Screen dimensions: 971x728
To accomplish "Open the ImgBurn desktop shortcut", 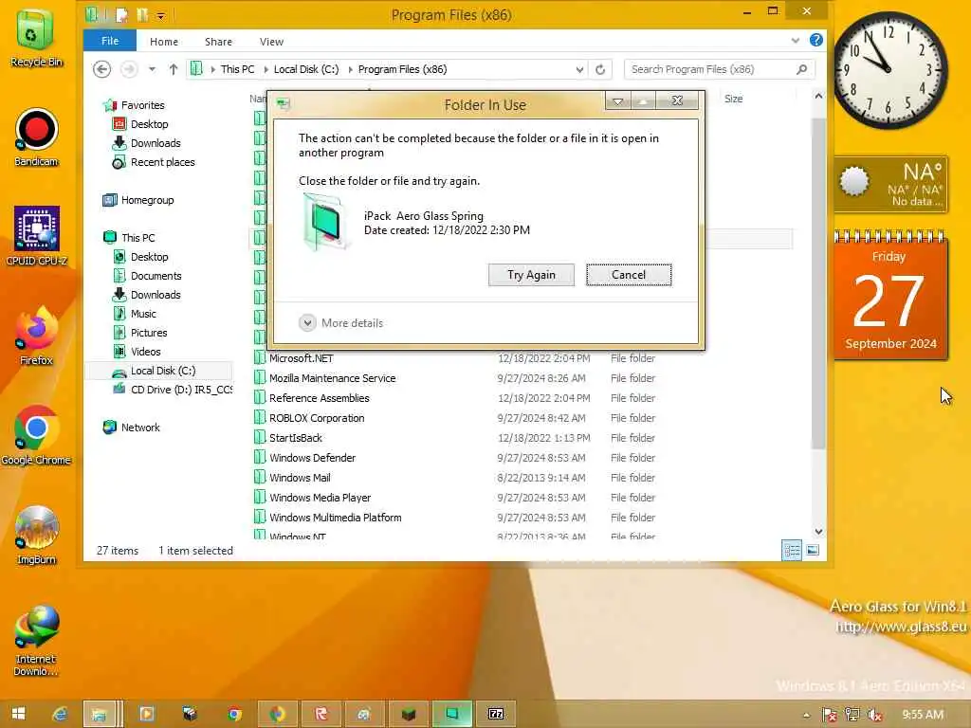I will [x=36, y=536].
